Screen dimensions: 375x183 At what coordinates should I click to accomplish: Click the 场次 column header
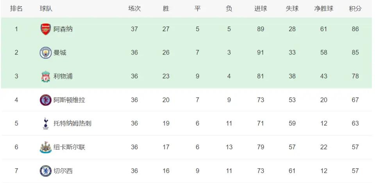[x=134, y=9]
